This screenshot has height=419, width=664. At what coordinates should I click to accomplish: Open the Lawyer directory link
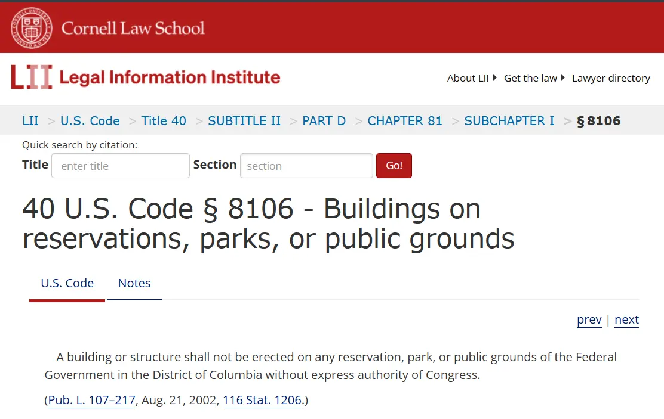611,78
